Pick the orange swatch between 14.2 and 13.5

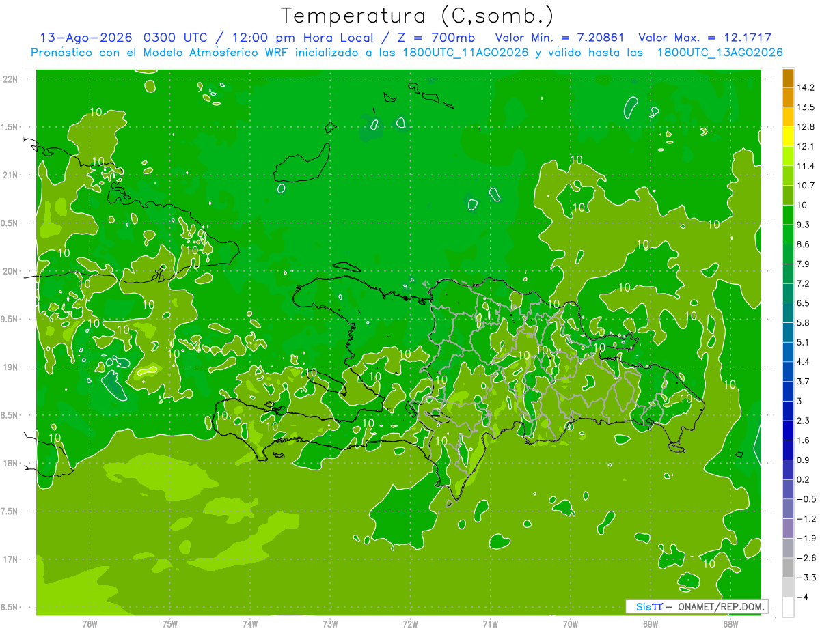(x=789, y=98)
